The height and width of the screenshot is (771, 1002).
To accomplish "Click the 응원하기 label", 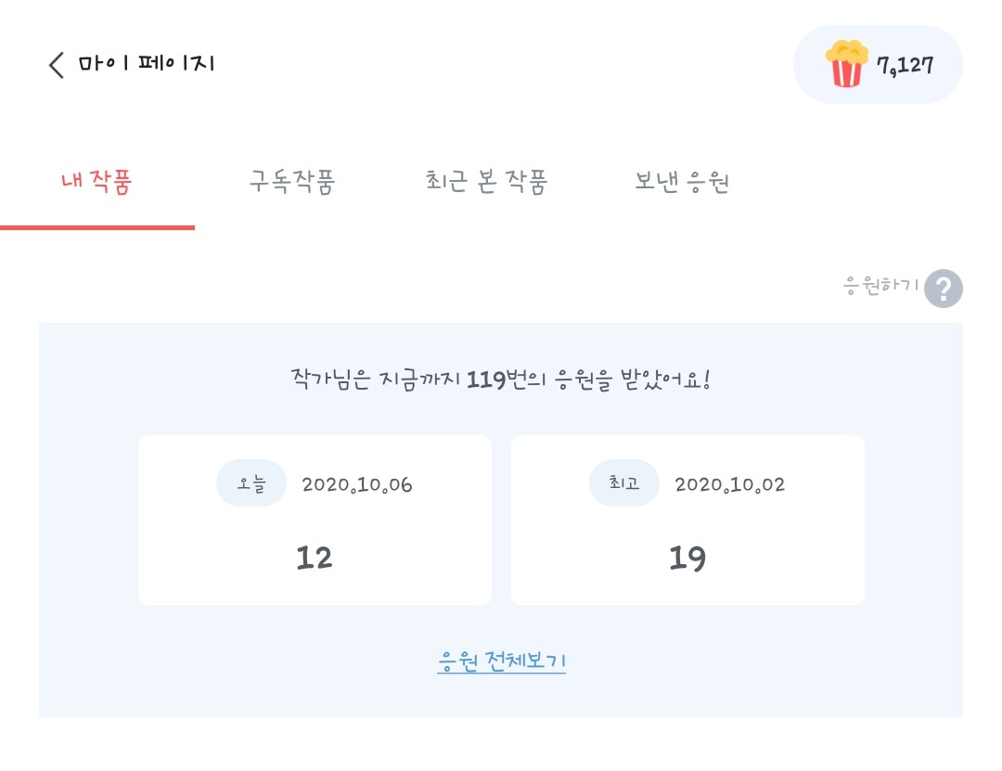I will tap(880, 287).
